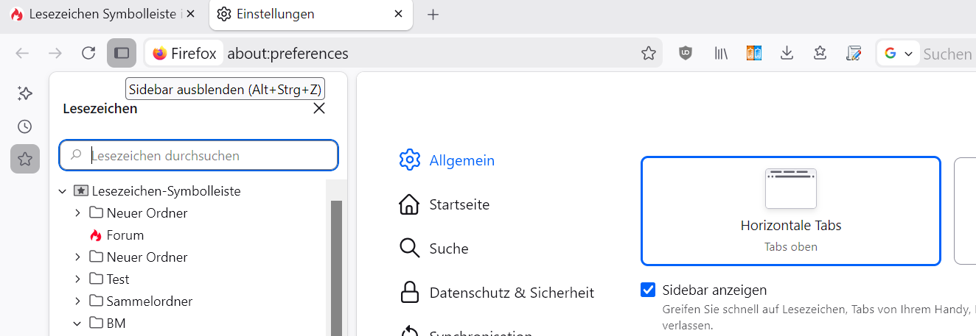The image size is (976, 336).
Task: Switch to the Lesezeichen Symbolleiste tab
Action: [102, 15]
